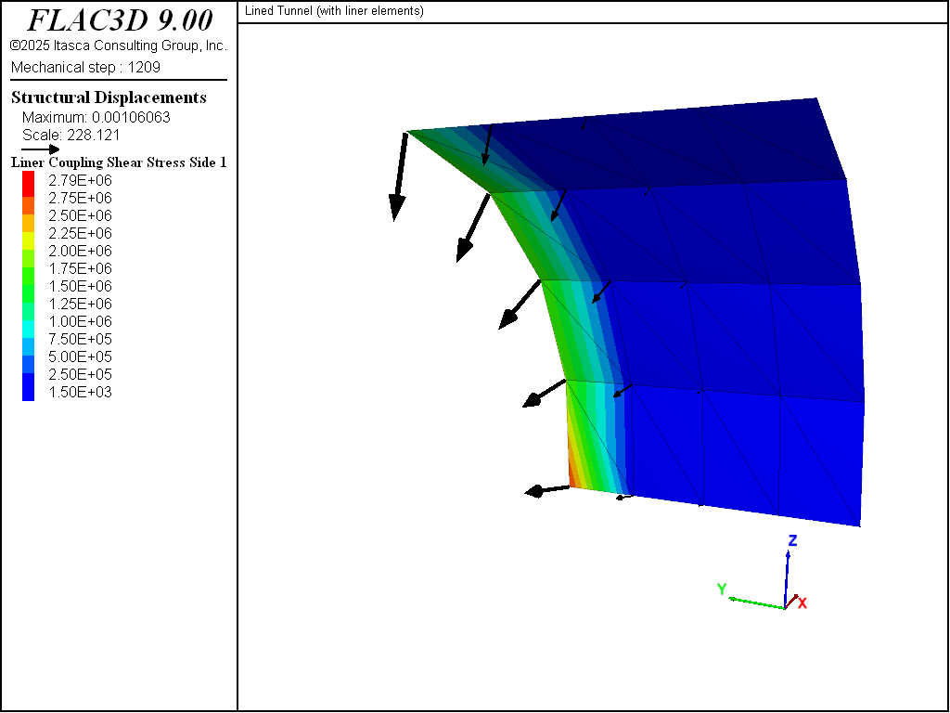The height and width of the screenshot is (713, 950).
Task: Select the Structural Displacements heading
Action: [x=109, y=97]
